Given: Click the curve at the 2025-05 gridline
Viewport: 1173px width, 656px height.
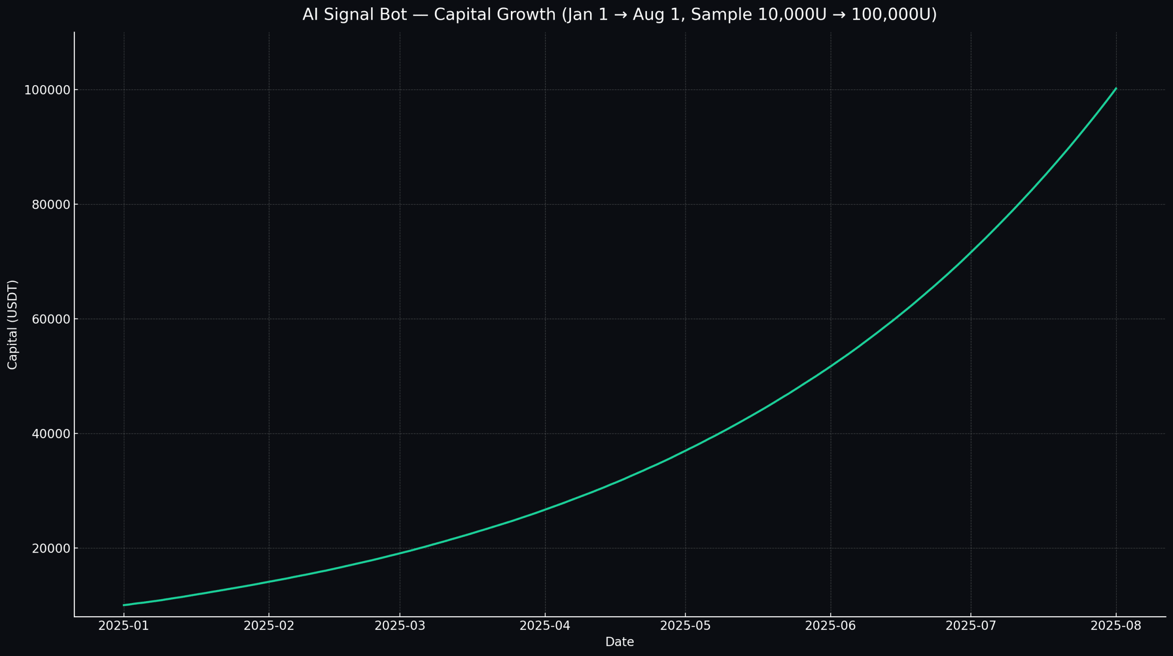Looking at the screenshot, I should 685,450.
